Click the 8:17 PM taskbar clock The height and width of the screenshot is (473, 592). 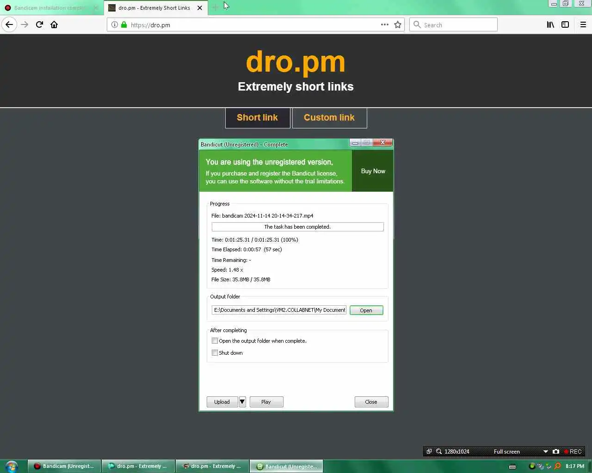(x=575, y=467)
